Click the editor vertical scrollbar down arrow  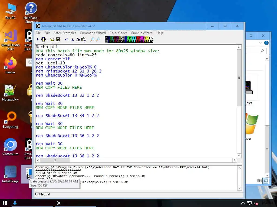[239, 156]
